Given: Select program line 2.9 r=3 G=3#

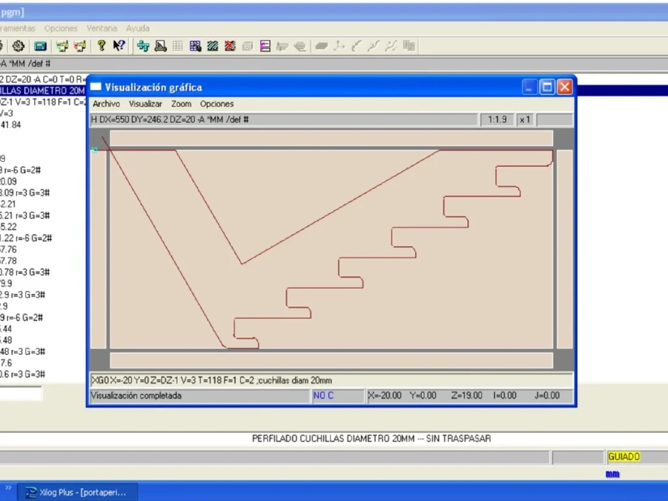Looking at the screenshot, I should coord(23,295).
